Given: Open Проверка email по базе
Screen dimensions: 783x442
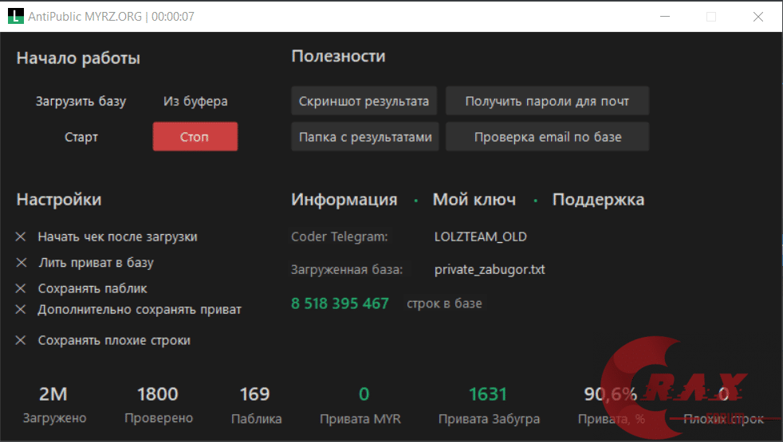Looking at the screenshot, I should tap(547, 137).
